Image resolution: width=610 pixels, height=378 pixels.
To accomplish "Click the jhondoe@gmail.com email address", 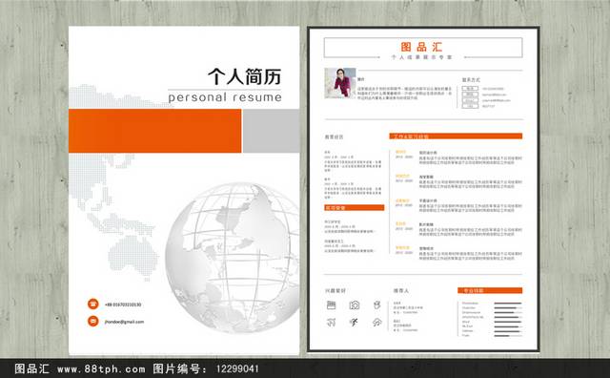I will point(124,322).
